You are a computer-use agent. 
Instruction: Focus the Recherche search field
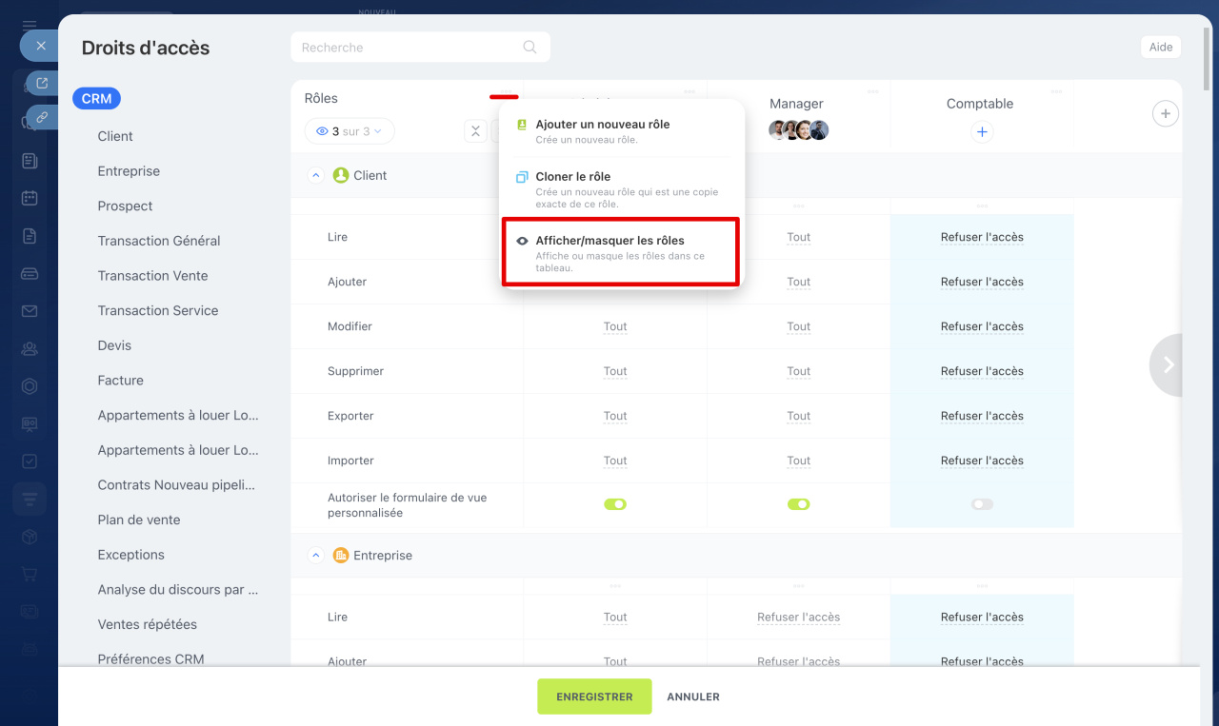coord(410,48)
